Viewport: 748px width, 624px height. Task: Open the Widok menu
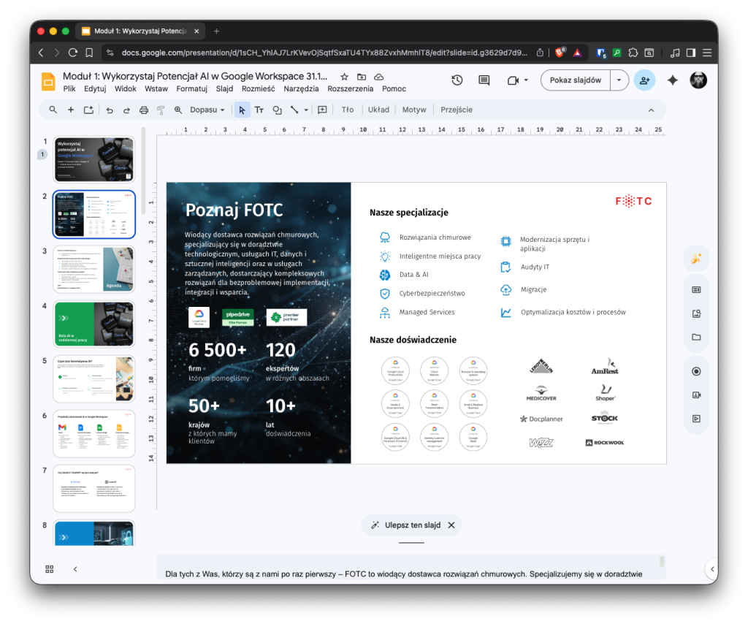point(126,88)
